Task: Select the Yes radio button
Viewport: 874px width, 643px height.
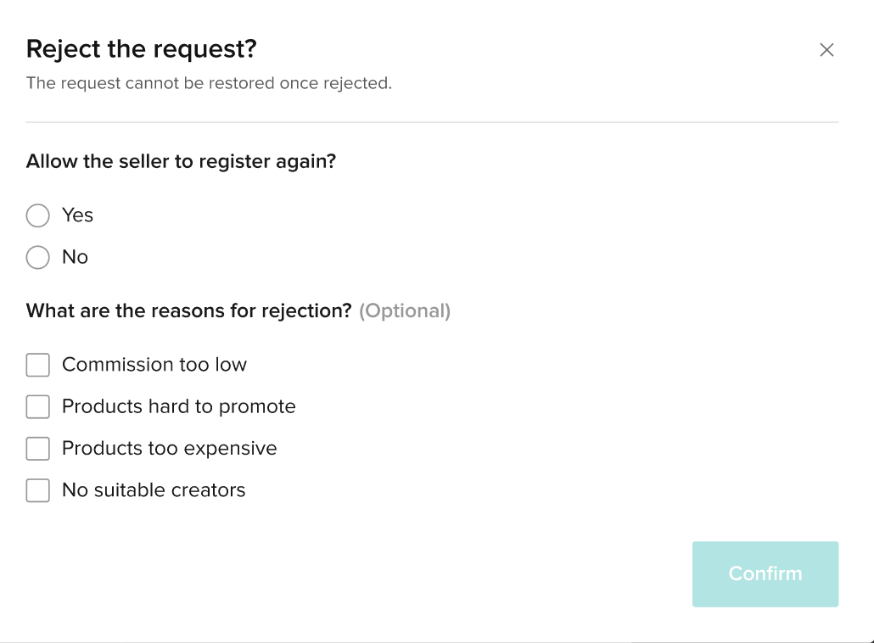Action: click(38, 215)
